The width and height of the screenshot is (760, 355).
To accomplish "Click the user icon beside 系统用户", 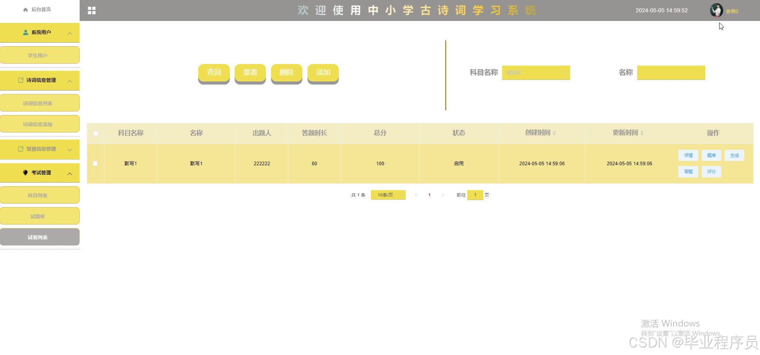I will [x=26, y=32].
